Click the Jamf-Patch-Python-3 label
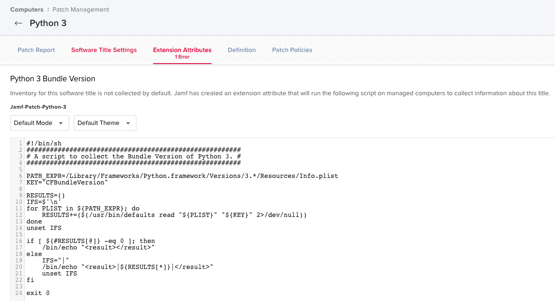 click(x=38, y=107)
